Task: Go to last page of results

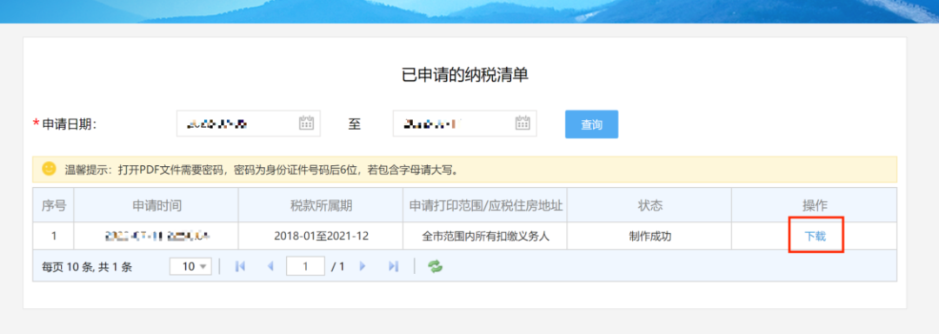Action: [x=393, y=266]
